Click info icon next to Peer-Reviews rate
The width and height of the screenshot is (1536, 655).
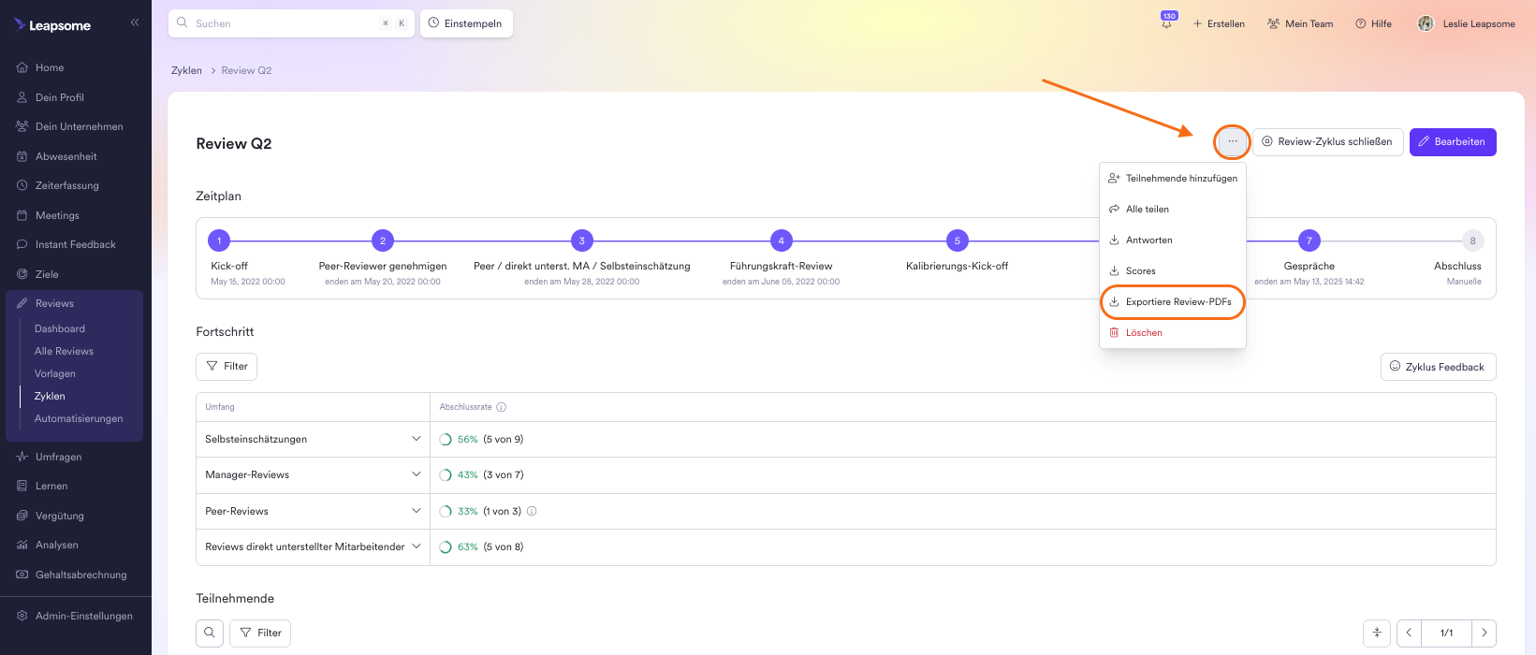pyautogui.click(x=532, y=511)
